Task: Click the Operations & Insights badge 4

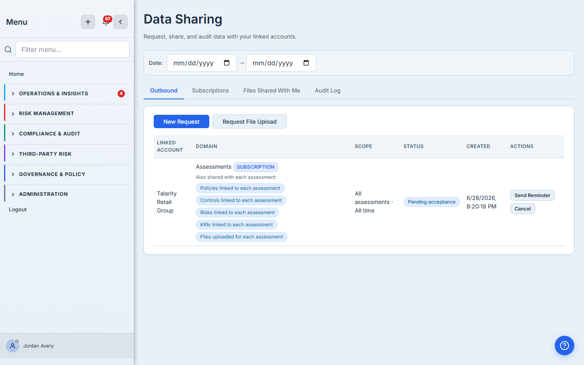Action: pyautogui.click(x=121, y=94)
